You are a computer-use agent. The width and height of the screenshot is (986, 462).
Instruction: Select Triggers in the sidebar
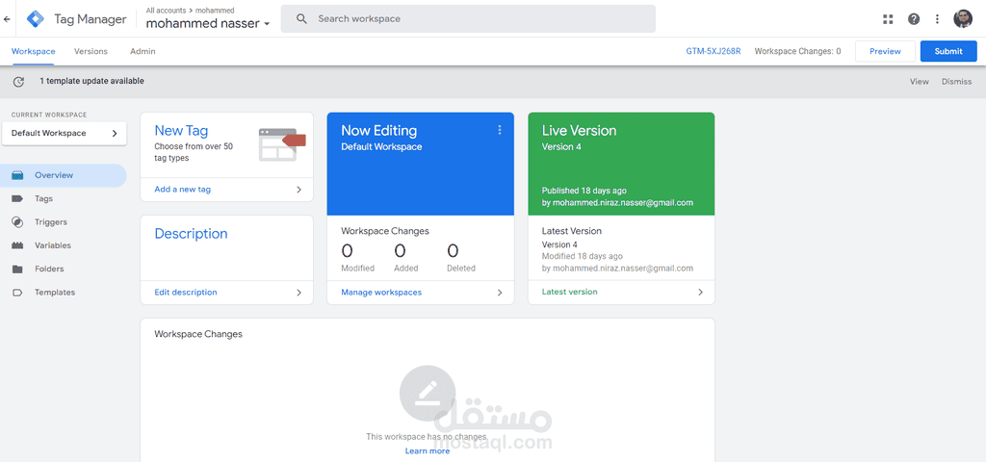(51, 222)
